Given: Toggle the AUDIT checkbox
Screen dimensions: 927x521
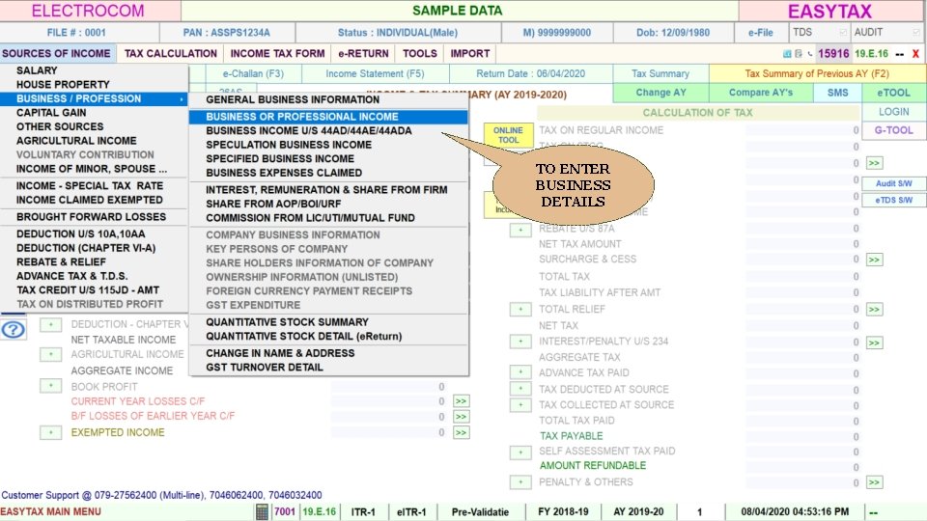Looking at the screenshot, I should (916, 33).
